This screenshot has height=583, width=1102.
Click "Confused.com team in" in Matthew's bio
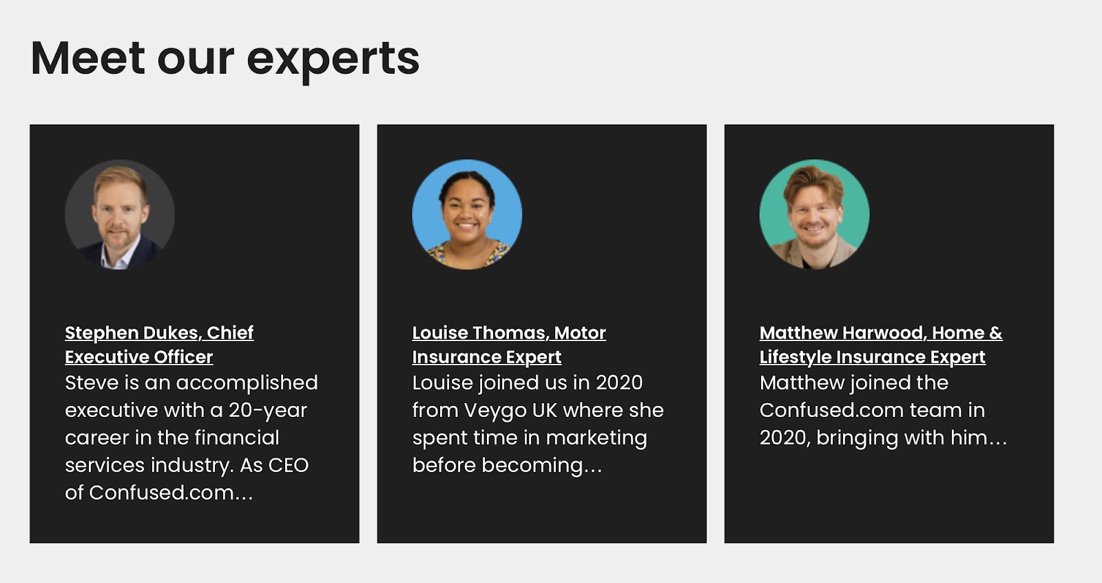tap(872, 410)
